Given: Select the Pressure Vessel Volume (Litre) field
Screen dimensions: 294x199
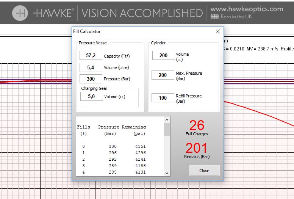Looking at the screenshot, I should click(91, 67).
